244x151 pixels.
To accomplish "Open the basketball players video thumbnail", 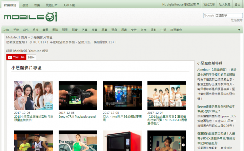I will [x=34, y=141].
